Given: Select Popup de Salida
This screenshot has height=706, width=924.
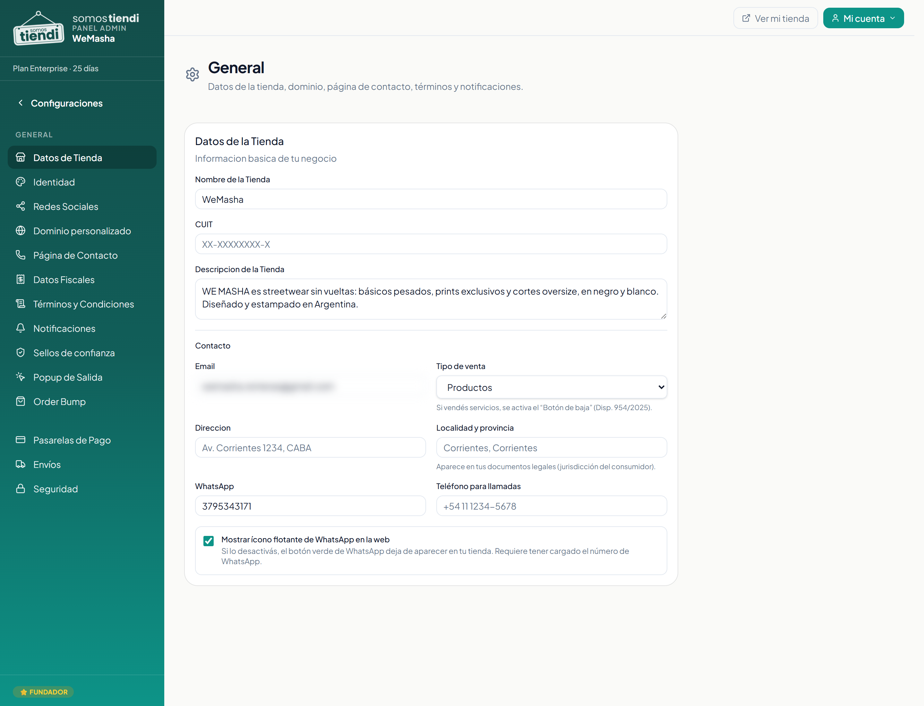Looking at the screenshot, I should click(82, 376).
